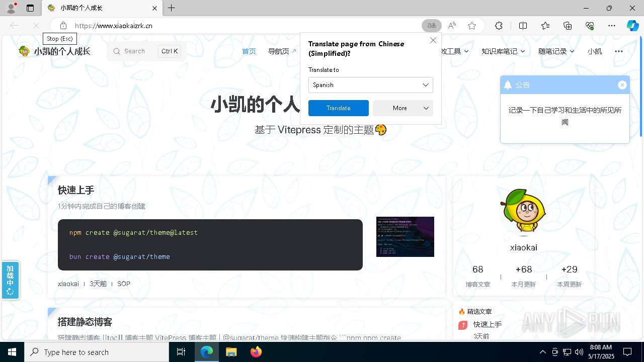
Task: Enable split screen view
Action: [x=523, y=26]
